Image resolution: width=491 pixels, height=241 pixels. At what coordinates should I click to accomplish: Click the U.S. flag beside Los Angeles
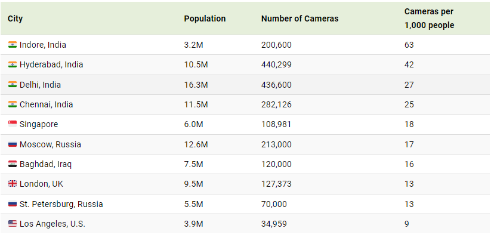click(x=13, y=224)
